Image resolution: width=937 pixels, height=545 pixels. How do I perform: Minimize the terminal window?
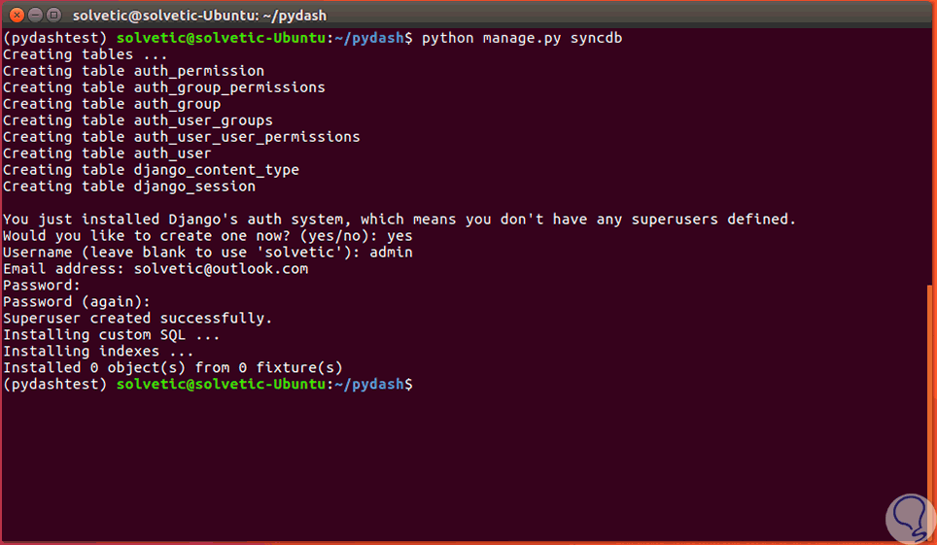[33, 15]
